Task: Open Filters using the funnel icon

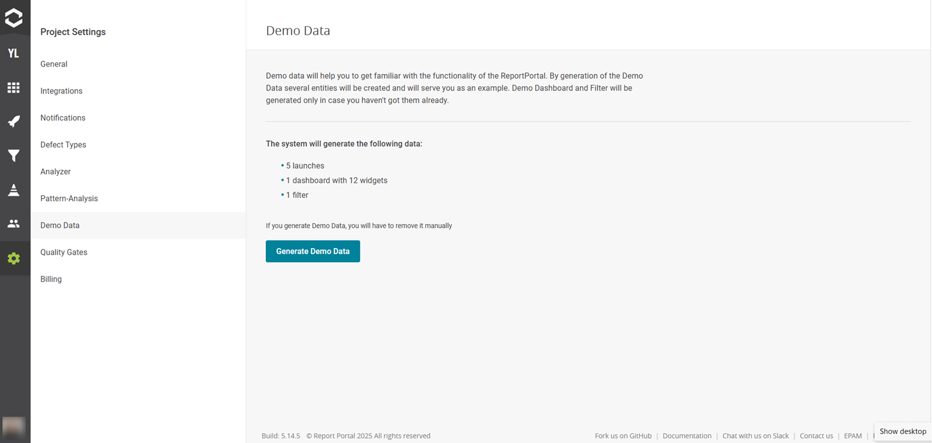Action: tap(15, 155)
